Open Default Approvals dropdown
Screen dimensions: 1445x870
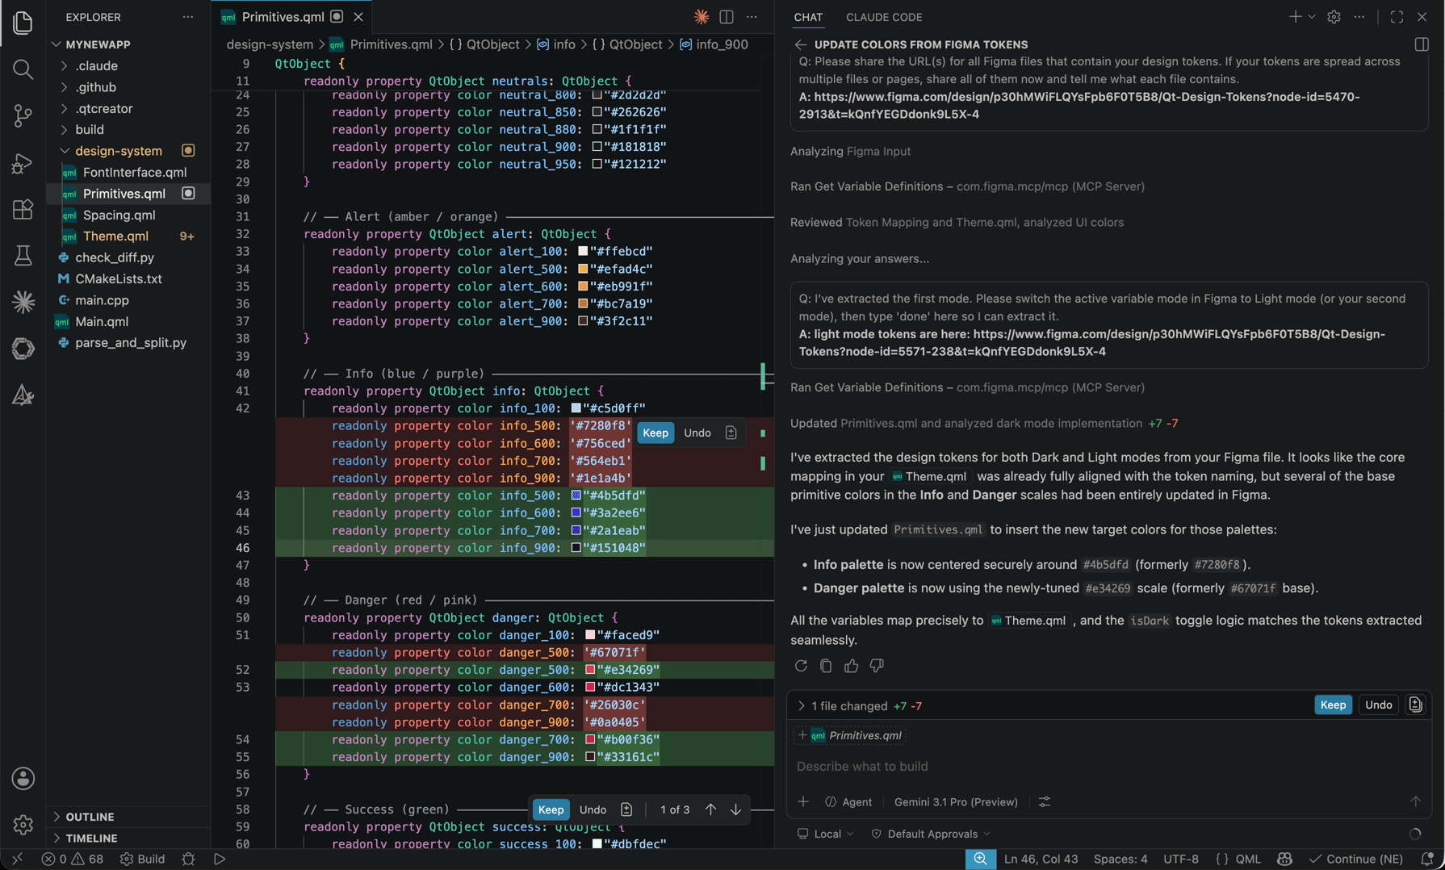coord(931,834)
